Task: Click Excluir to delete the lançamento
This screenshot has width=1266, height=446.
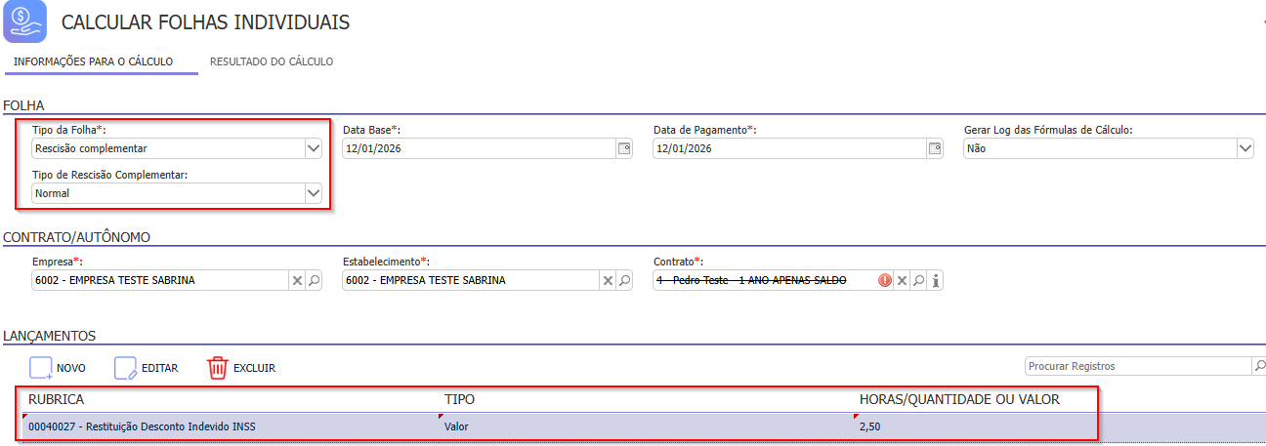Action: coord(241,368)
